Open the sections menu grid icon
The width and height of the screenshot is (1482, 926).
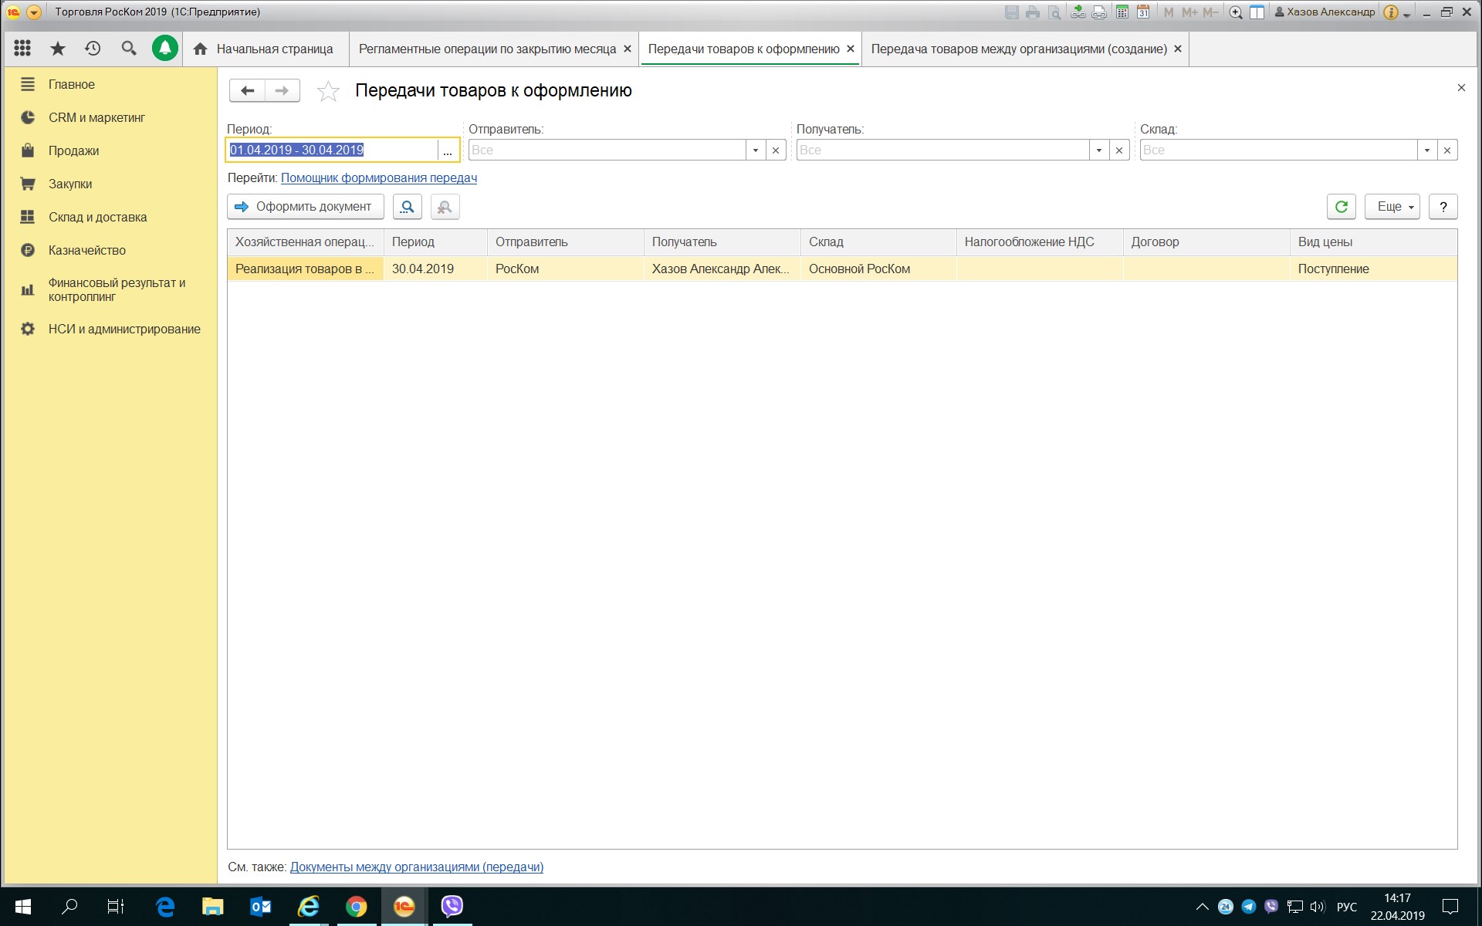point(22,49)
